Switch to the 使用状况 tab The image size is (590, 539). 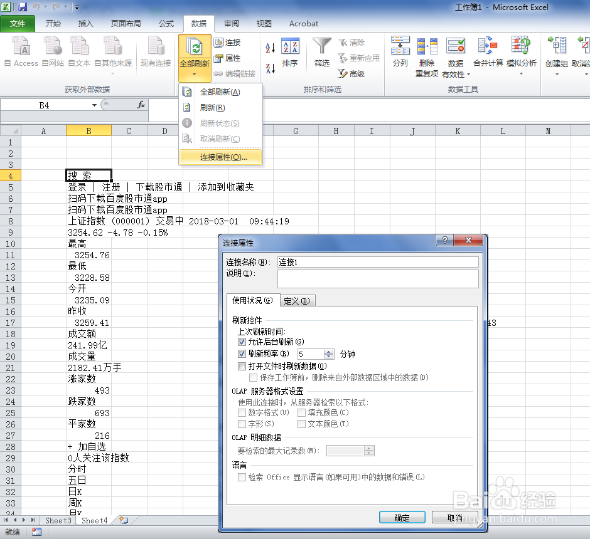click(253, 300)
